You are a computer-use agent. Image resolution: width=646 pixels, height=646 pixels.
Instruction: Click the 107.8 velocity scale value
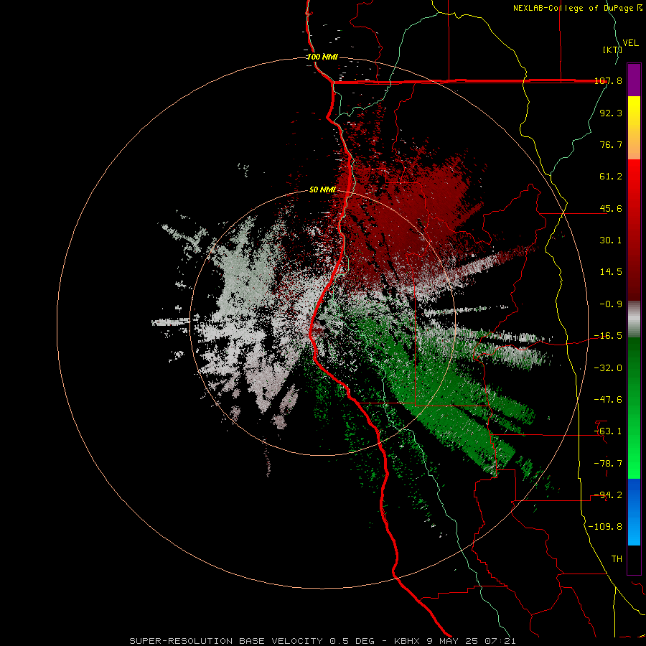point(609,80)
